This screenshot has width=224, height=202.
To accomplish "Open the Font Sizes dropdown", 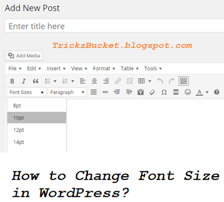I will click(26, 92).
